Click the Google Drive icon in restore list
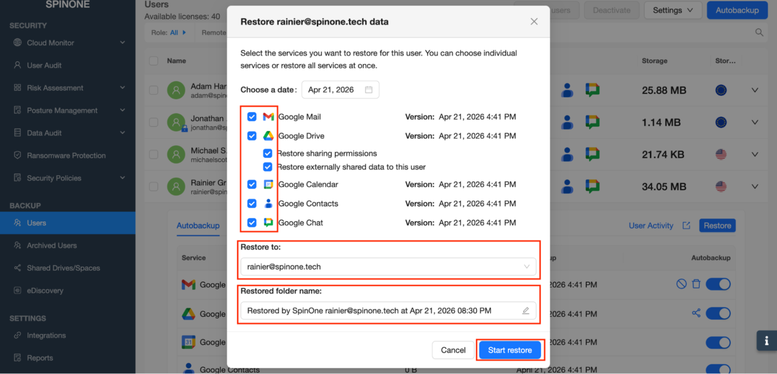777x374 pixels. (x=268, y=136)
